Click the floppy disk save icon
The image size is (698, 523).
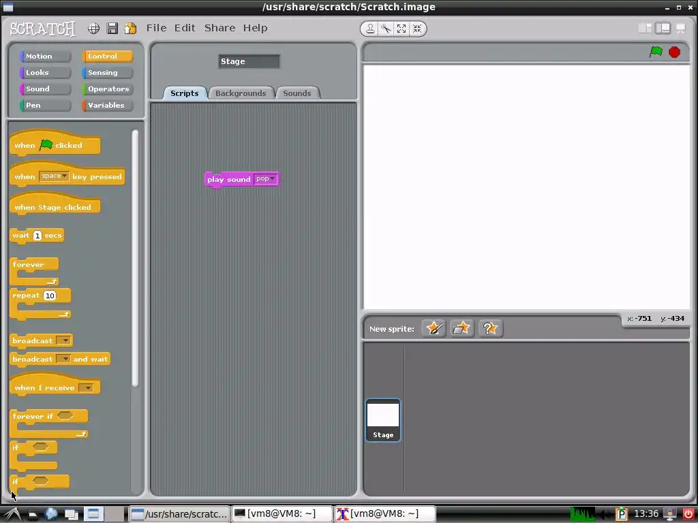pyautogui.click(x=112, y=29)
